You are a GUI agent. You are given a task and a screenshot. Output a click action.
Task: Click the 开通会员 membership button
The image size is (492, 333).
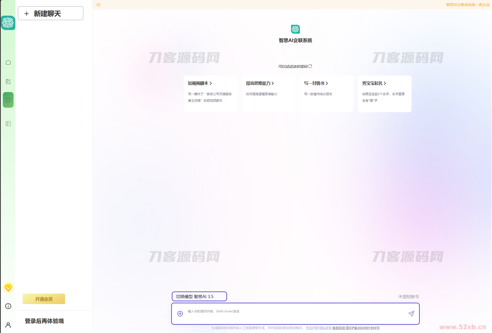coord(44,299)
